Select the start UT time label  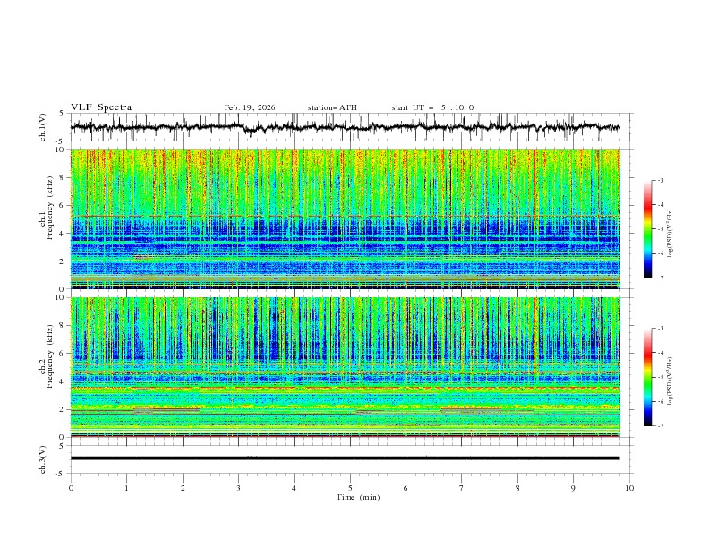tap(432, 107)
